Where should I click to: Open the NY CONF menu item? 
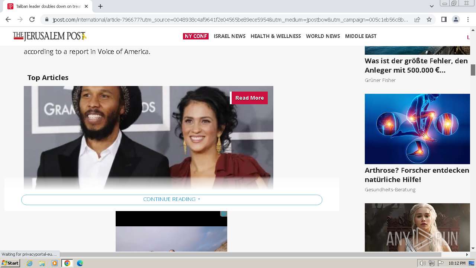pos(196,36)
